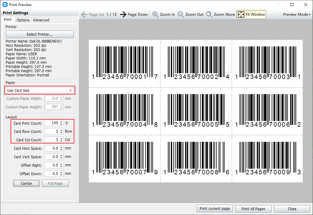Click the Zoom In magnifier icon
313x215 pixels.
155,14
